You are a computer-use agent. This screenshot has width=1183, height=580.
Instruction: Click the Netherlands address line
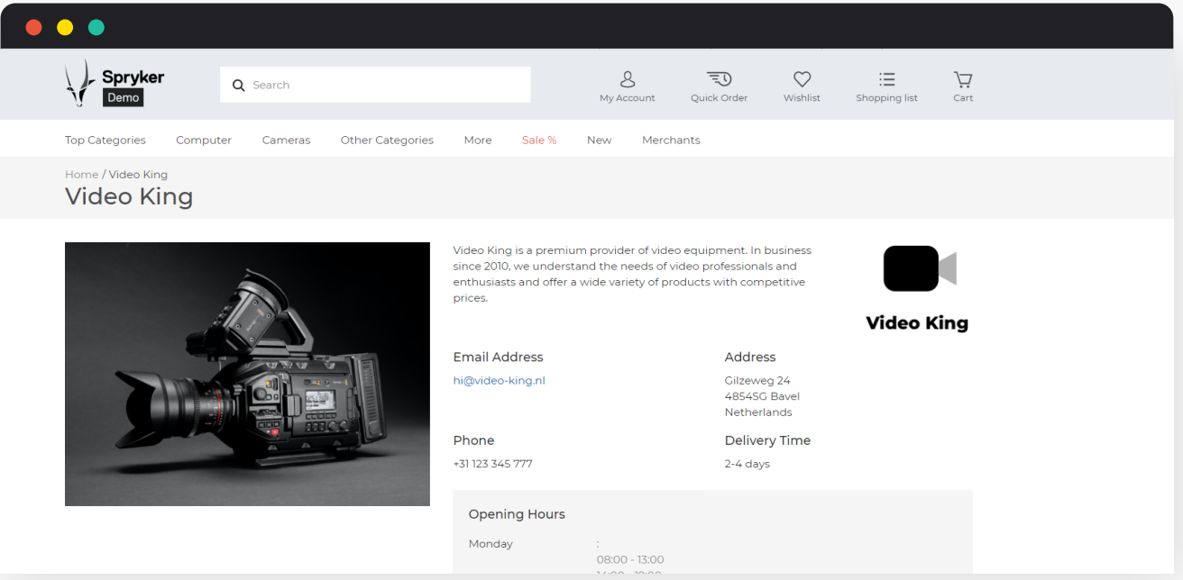758,412
